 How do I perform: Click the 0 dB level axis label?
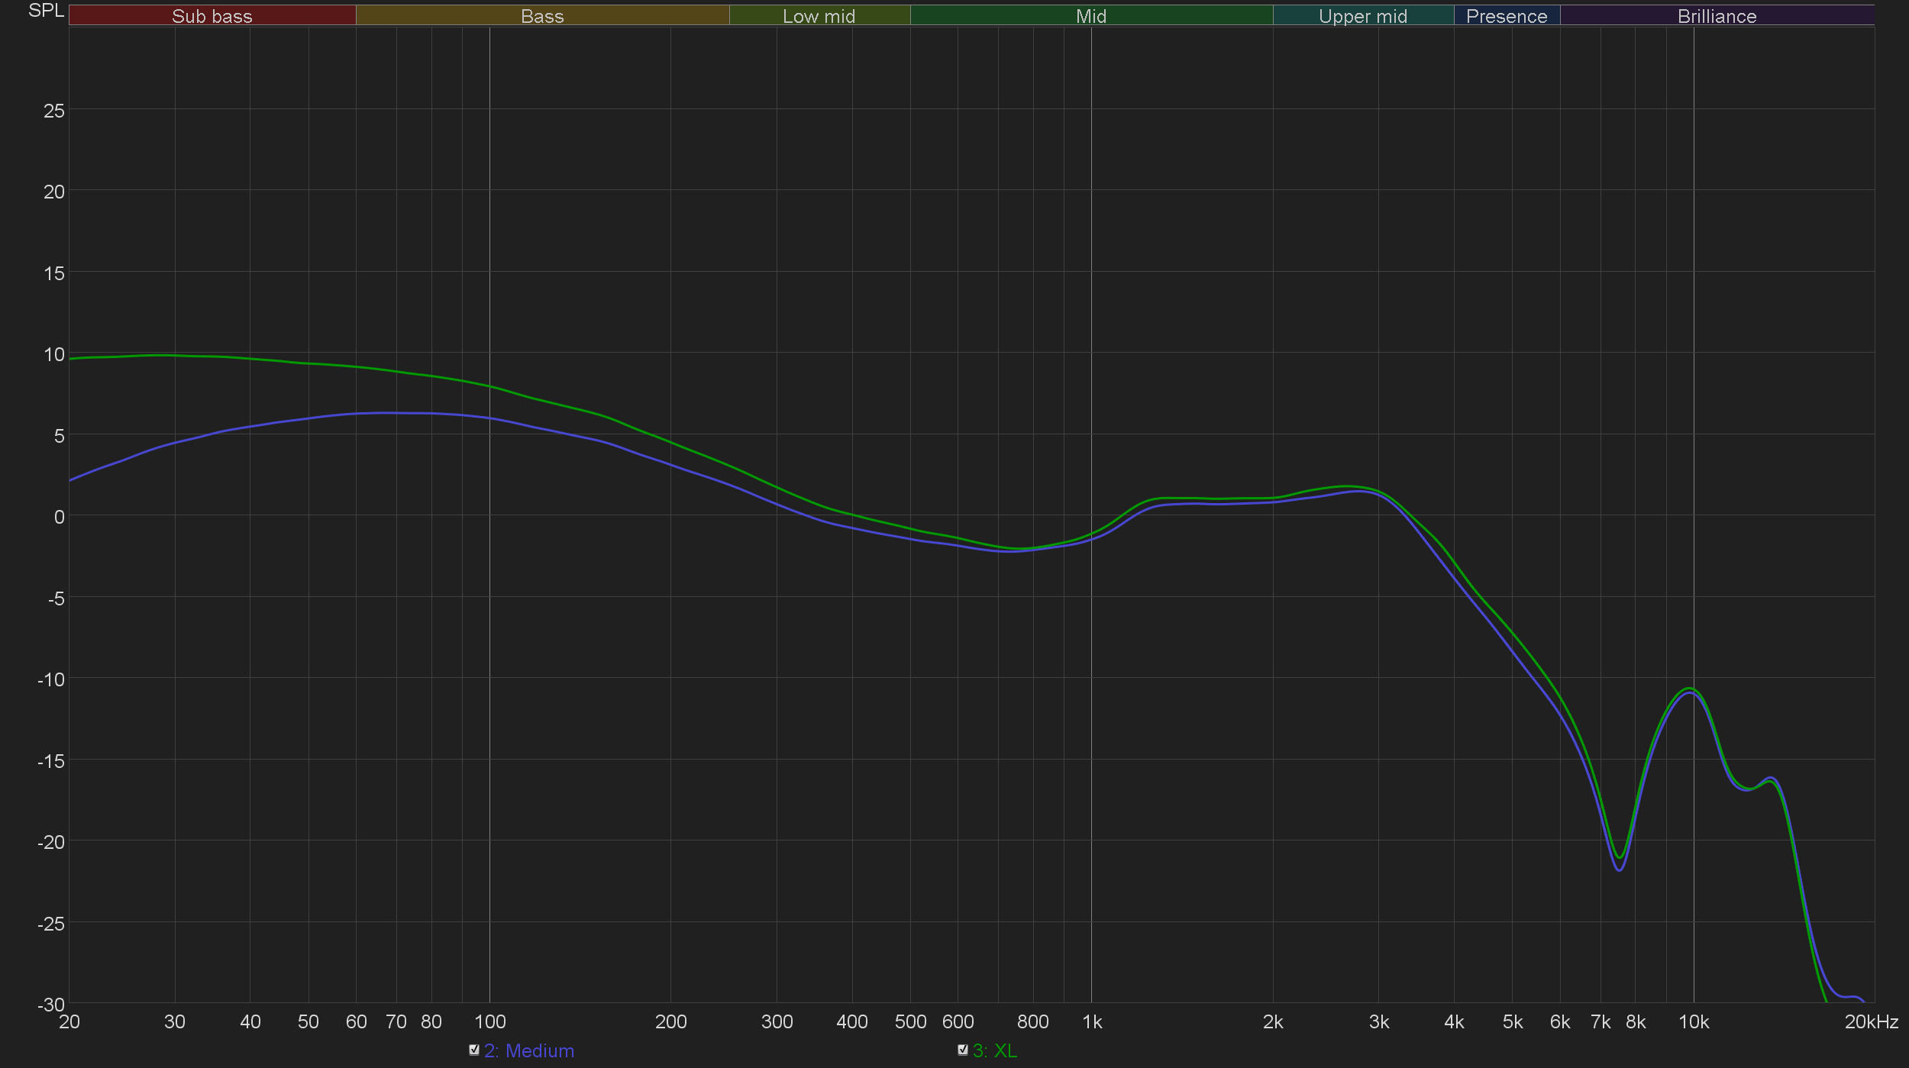pos(59,517)
